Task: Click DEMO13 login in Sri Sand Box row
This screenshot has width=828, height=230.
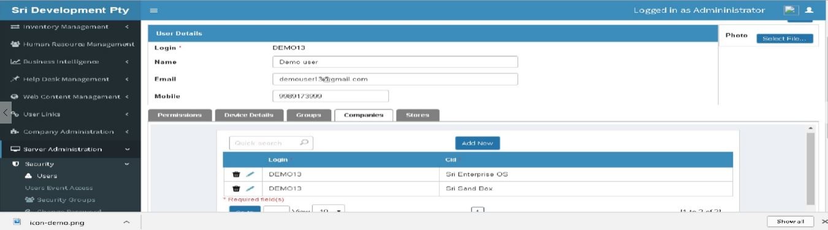Action: coord(285,188)
